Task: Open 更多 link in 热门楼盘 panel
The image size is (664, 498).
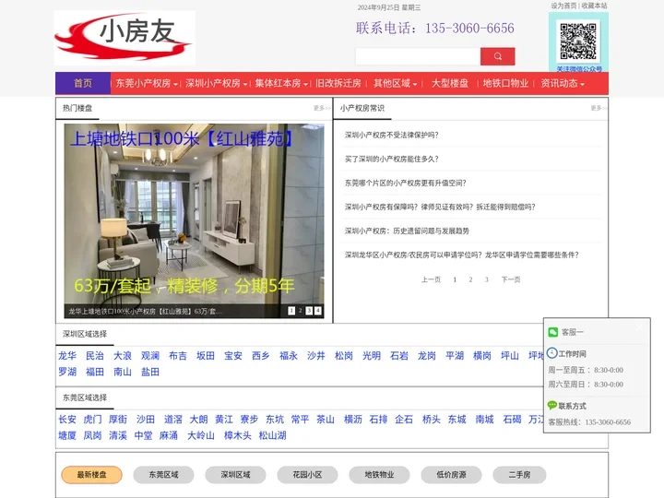Action: [322, 109]
